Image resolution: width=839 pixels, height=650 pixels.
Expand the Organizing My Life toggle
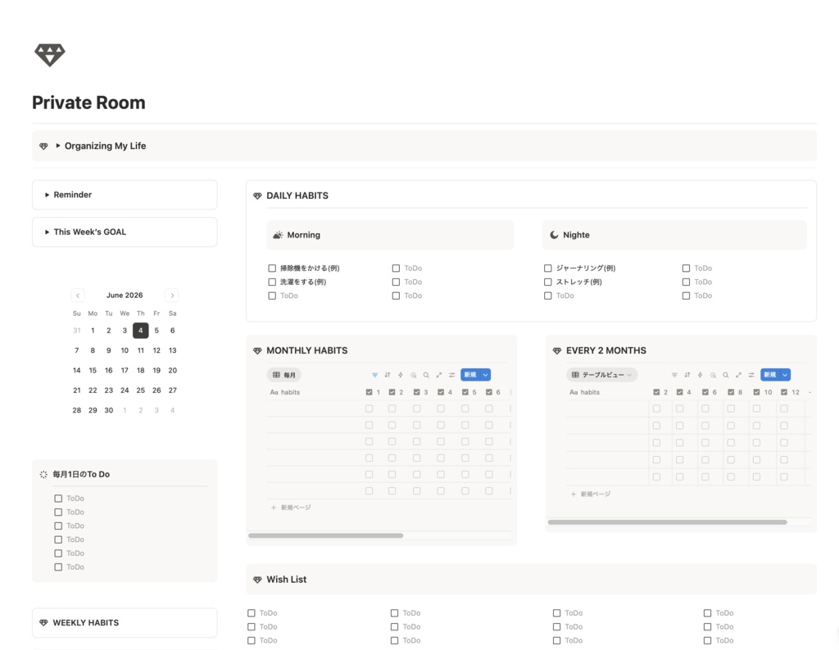pyautogui.click(x=58, y=146)
